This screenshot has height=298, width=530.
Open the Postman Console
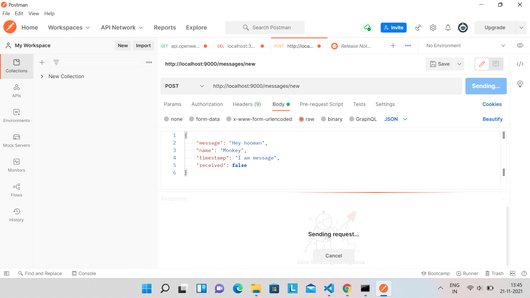(x=84, y=273)
